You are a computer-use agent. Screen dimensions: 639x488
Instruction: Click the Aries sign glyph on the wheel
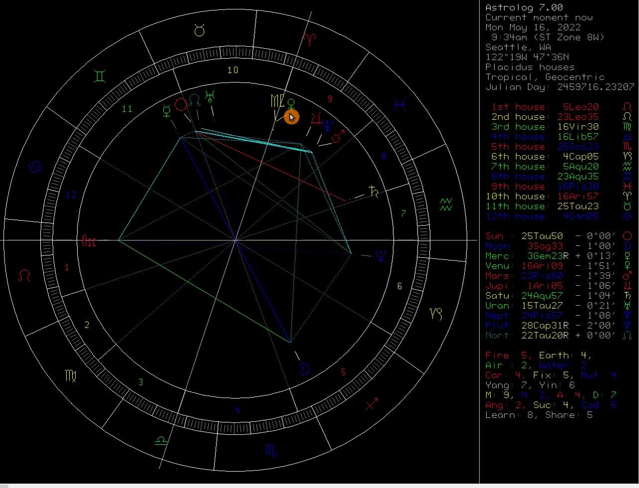click(x=309, y=39)
